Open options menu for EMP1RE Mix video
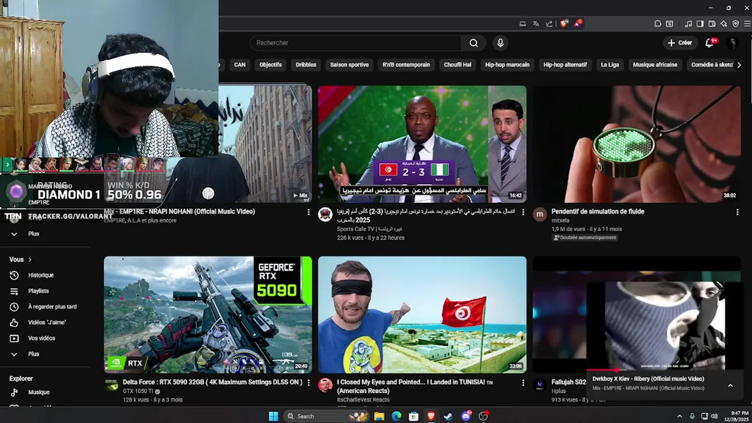 pyautogui.click(x=308, y=212)
